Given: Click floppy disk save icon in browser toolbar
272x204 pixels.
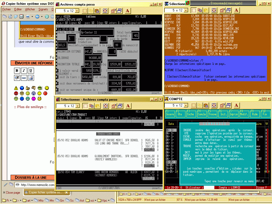Looking at the screenshot, I should 21,16.
